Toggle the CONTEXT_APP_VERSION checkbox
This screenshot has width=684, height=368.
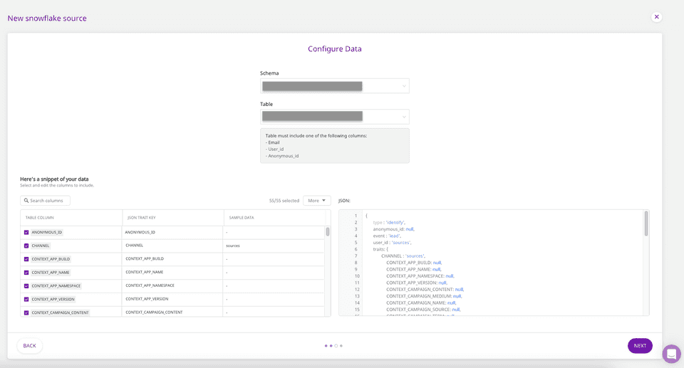pos(26,299)
